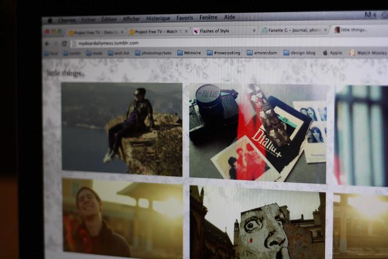Click the Apple menu icon
Screen dimensions: 388x259
point(50,20)
